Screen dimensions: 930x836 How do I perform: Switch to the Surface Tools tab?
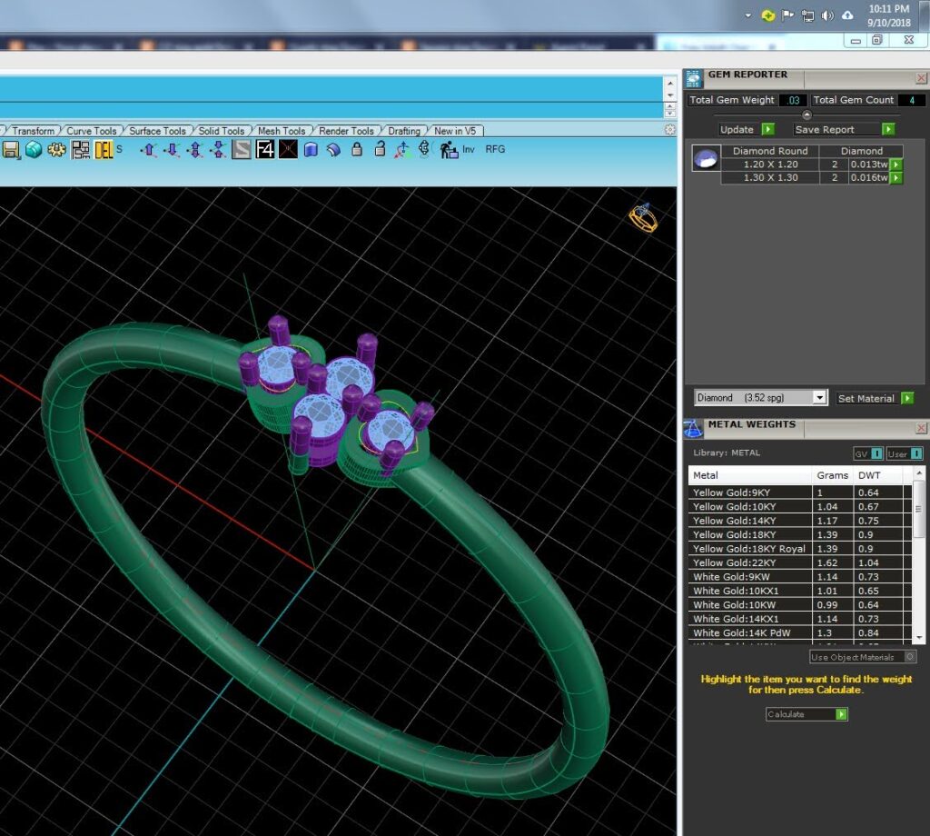pos(157,131)
